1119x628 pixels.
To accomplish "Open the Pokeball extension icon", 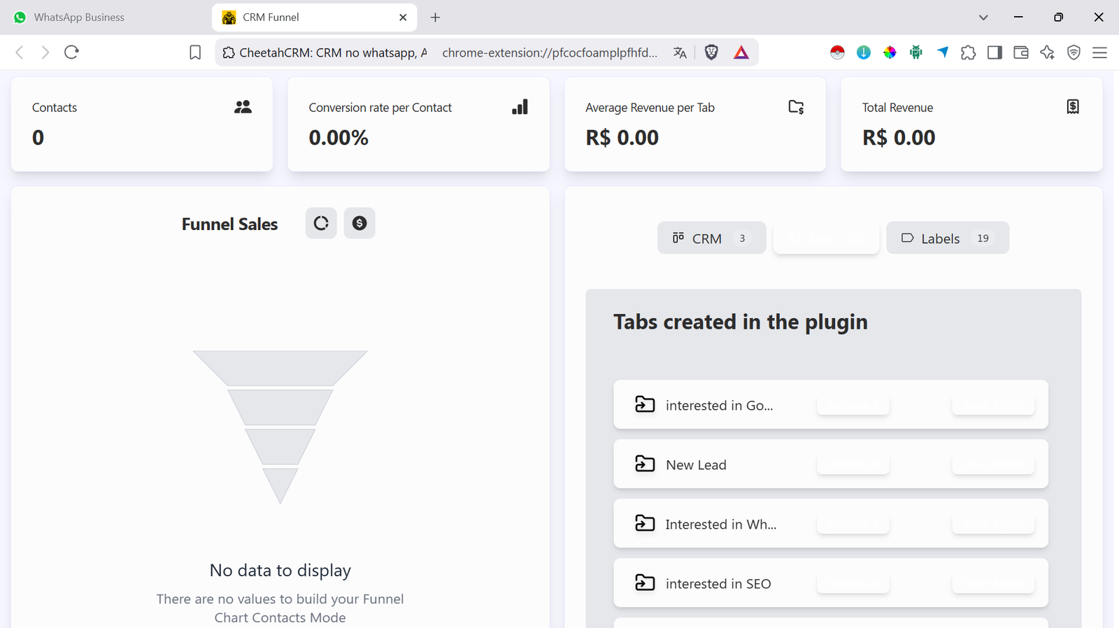I will pyautogui.click(x=837, y=52).
